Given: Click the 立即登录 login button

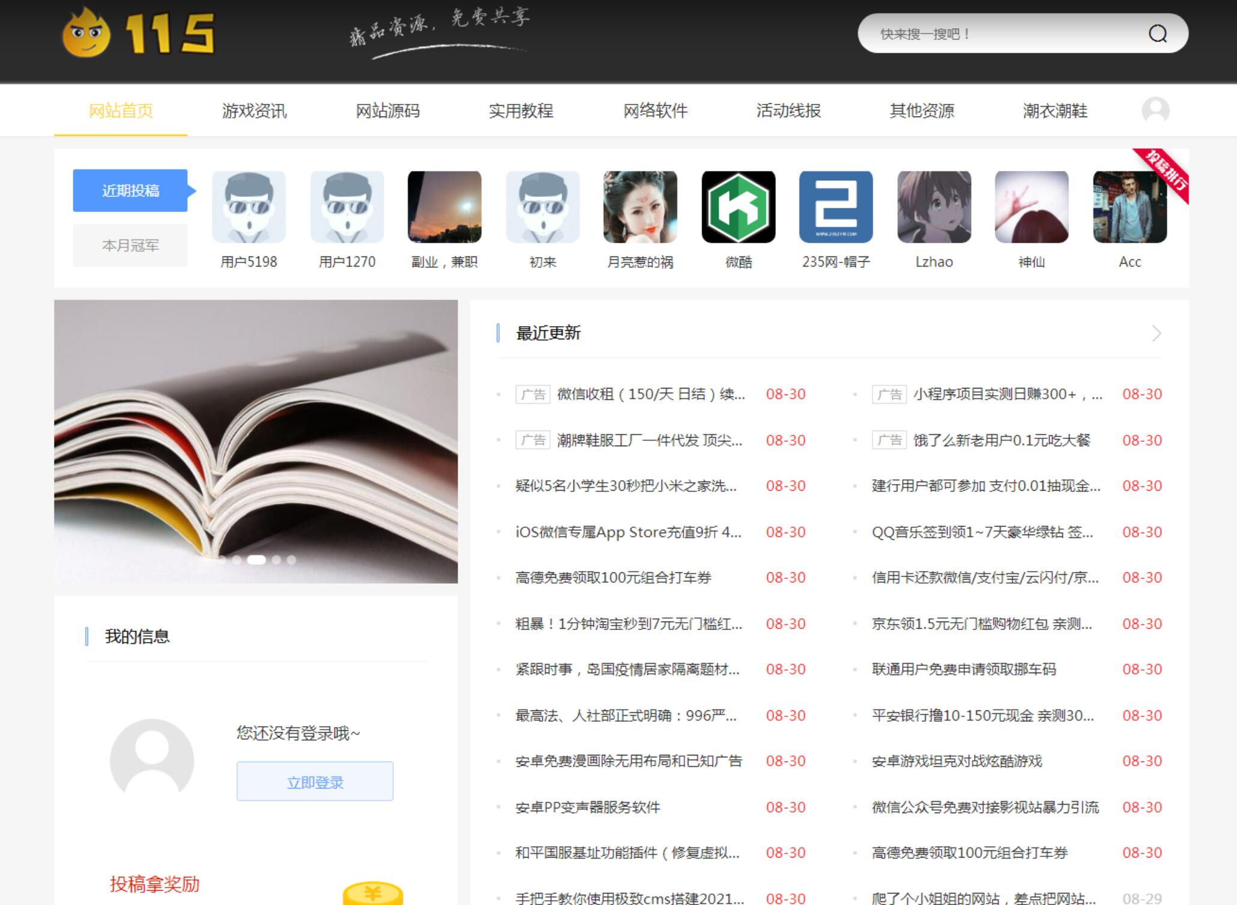Looking at the screenshot, I should pos(314,781).
